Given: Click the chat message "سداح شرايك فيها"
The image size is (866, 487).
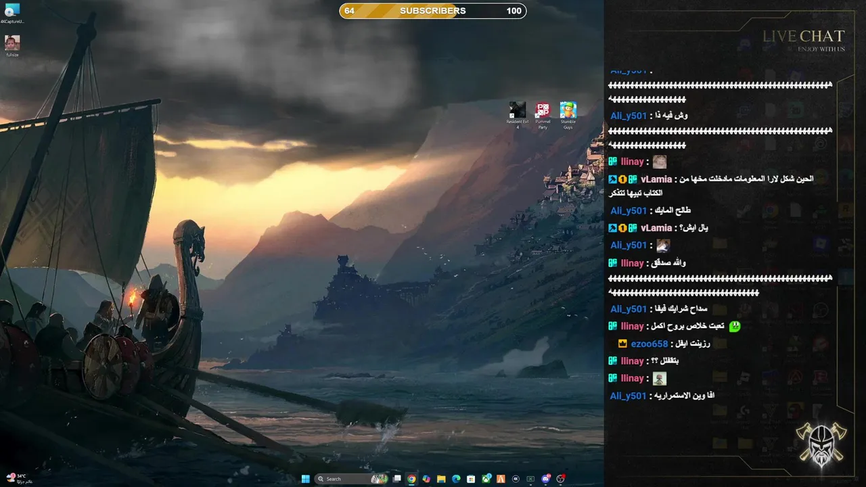Looking at the screenshot, I should tap(681, 309).
